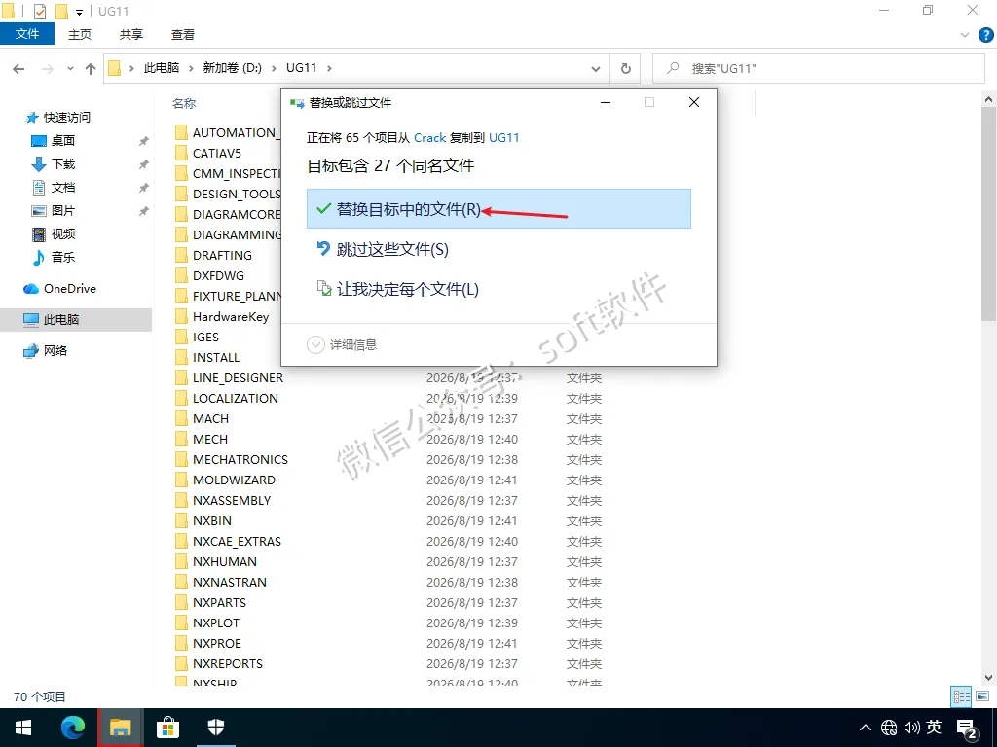Expand the details section in the dialog

pyautogui.click(x=342, y=344)
